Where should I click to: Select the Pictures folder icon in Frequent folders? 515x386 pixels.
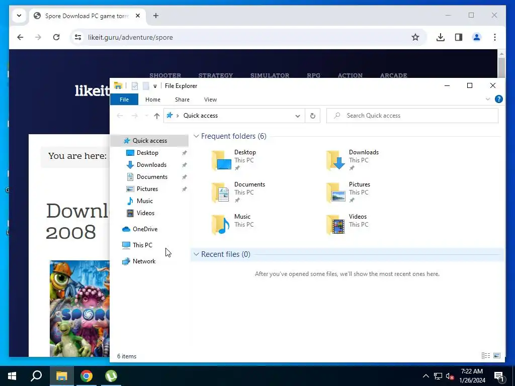pyautogui.click(x=335, y=192)
